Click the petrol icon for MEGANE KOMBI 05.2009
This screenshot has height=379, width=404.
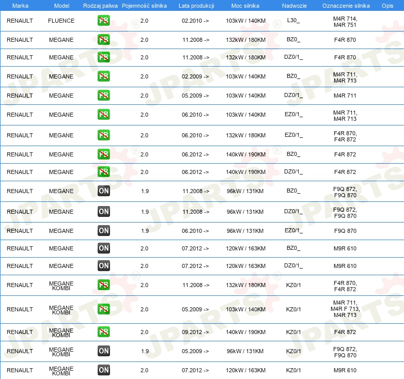pos(103,309)
